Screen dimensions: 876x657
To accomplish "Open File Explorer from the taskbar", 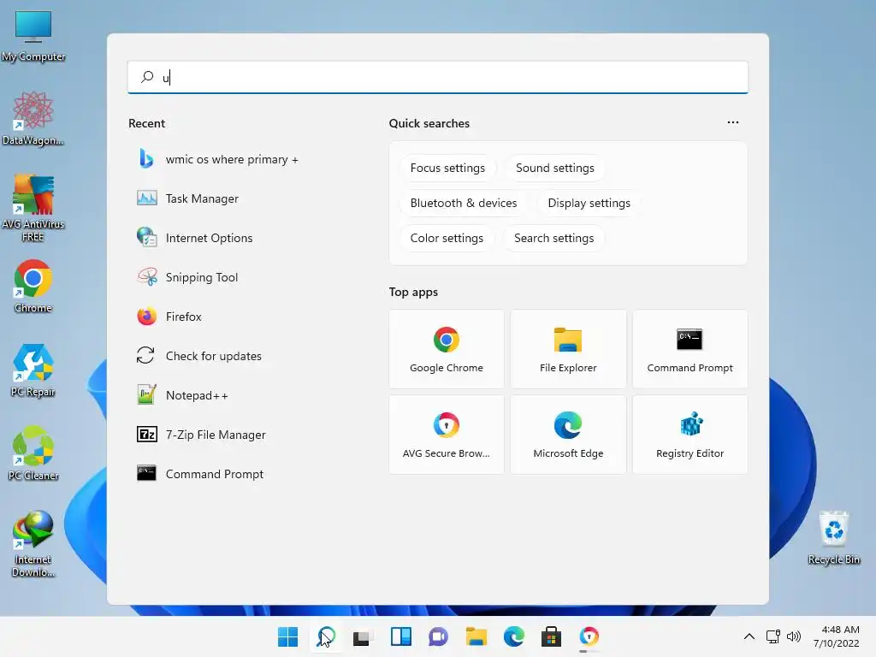I will [476, 636].
